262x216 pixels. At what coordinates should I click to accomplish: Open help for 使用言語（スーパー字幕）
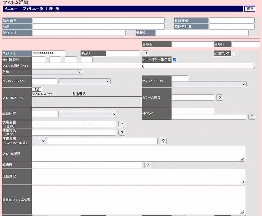pyautogui.click(x=163, y=141)
